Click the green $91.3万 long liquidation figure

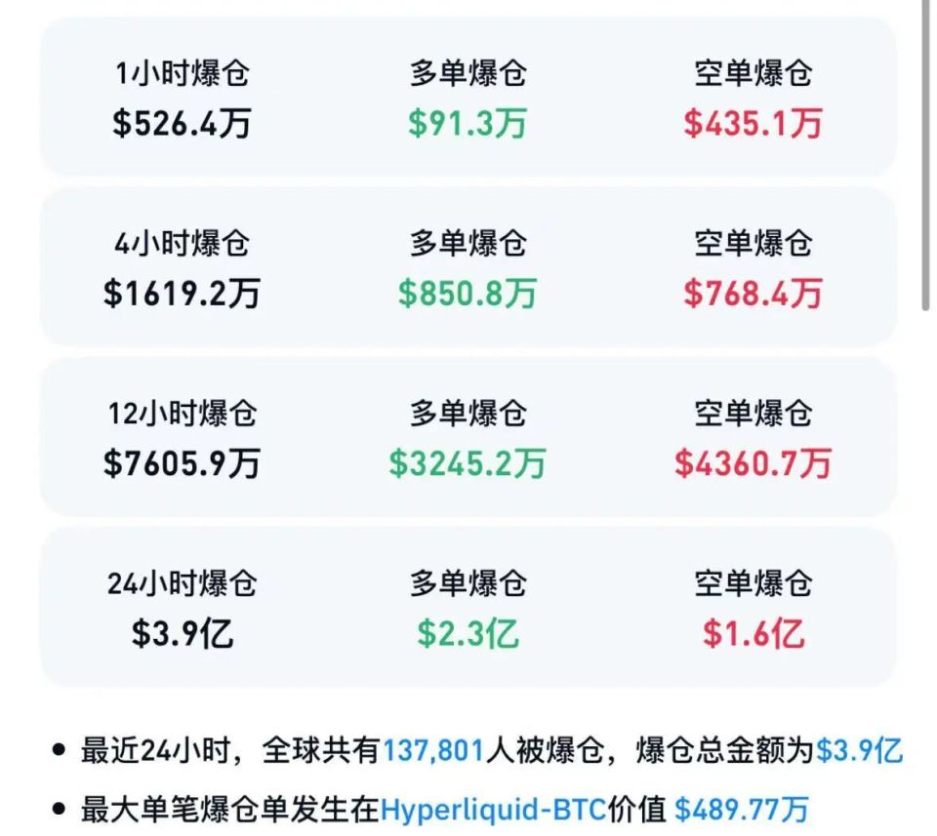pos(467,122)
